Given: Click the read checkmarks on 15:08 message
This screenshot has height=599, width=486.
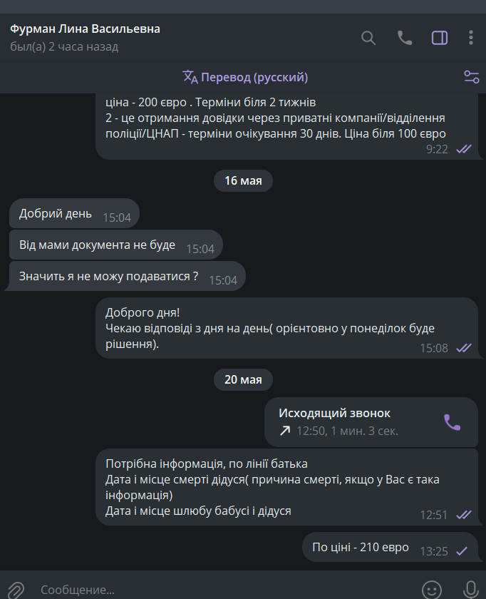Looking at the screenshot, I should click(464, 348).
